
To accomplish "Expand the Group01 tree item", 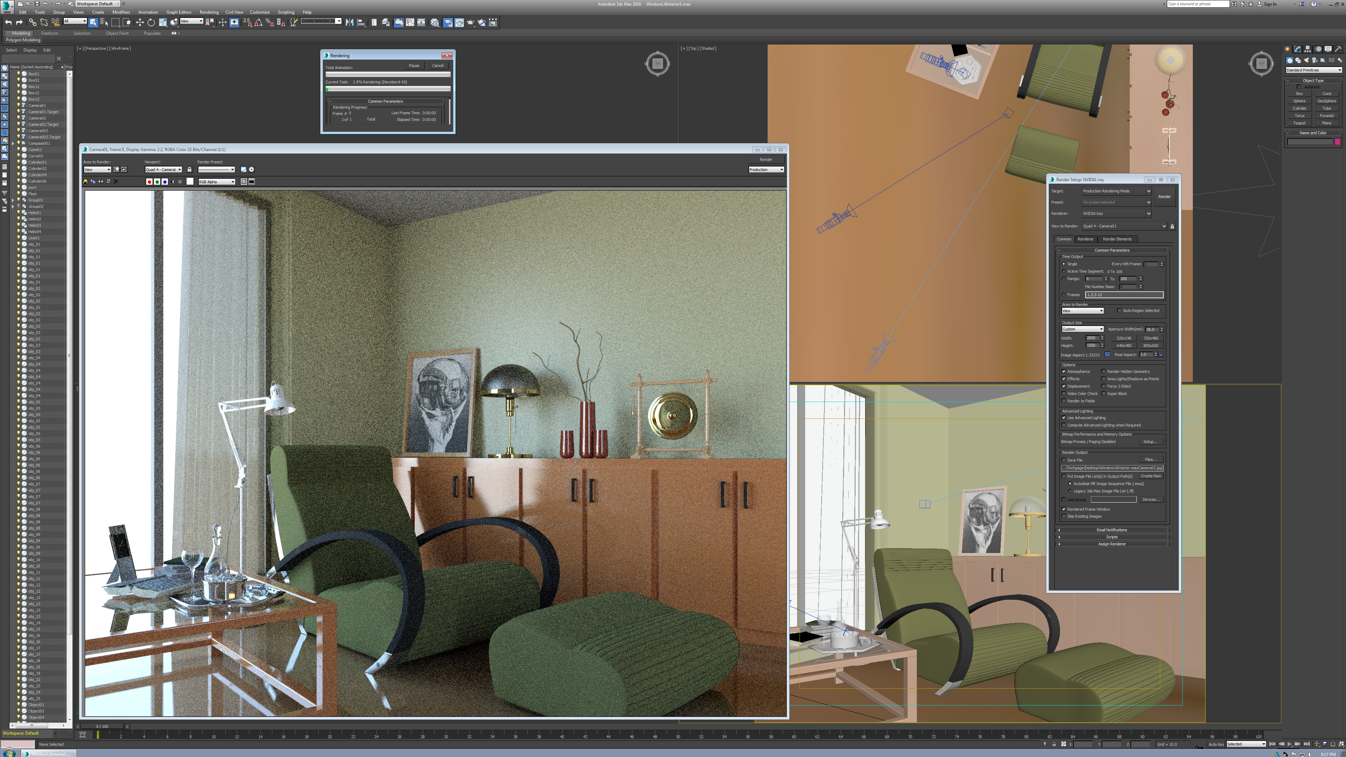I will click(13, 200).
